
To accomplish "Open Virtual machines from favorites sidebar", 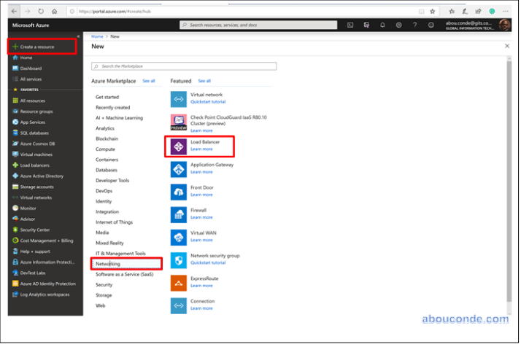I will pyautogui.click(x=36, y=155).
